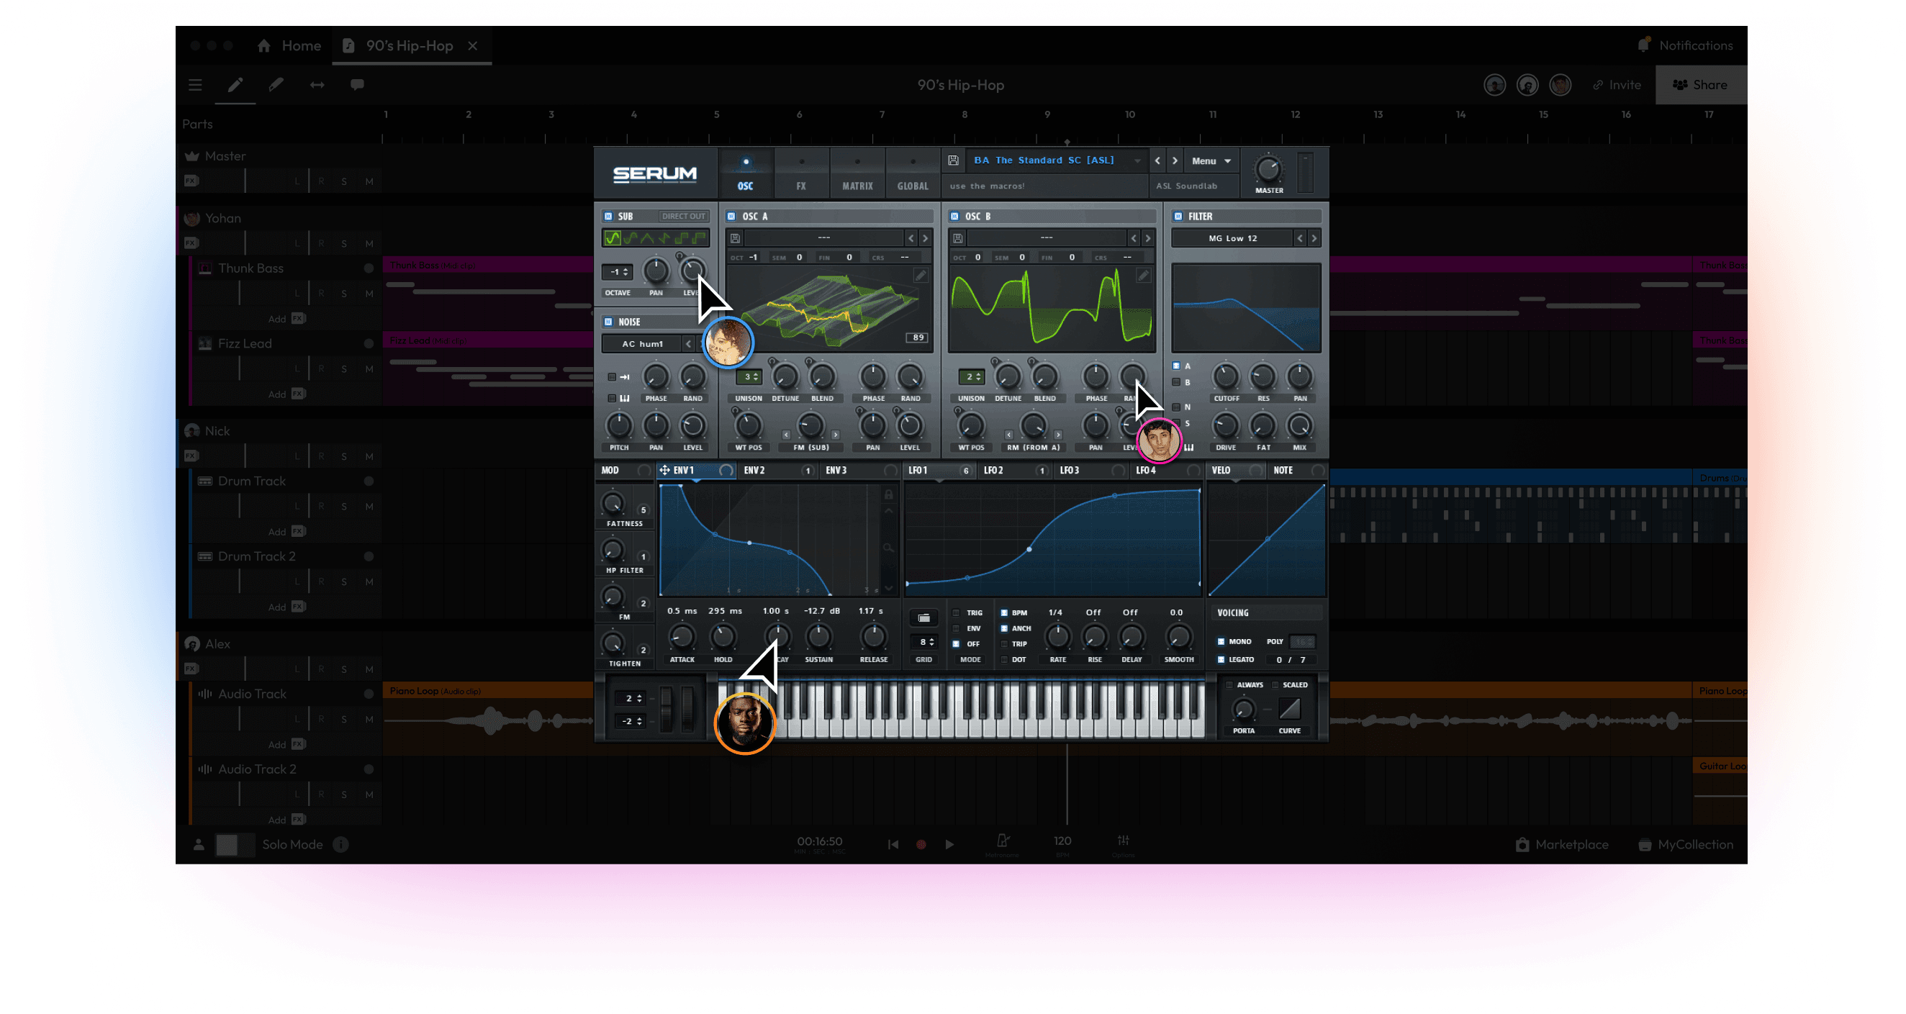Click the next arrow beside MG Low 12

coord(1314,237)
